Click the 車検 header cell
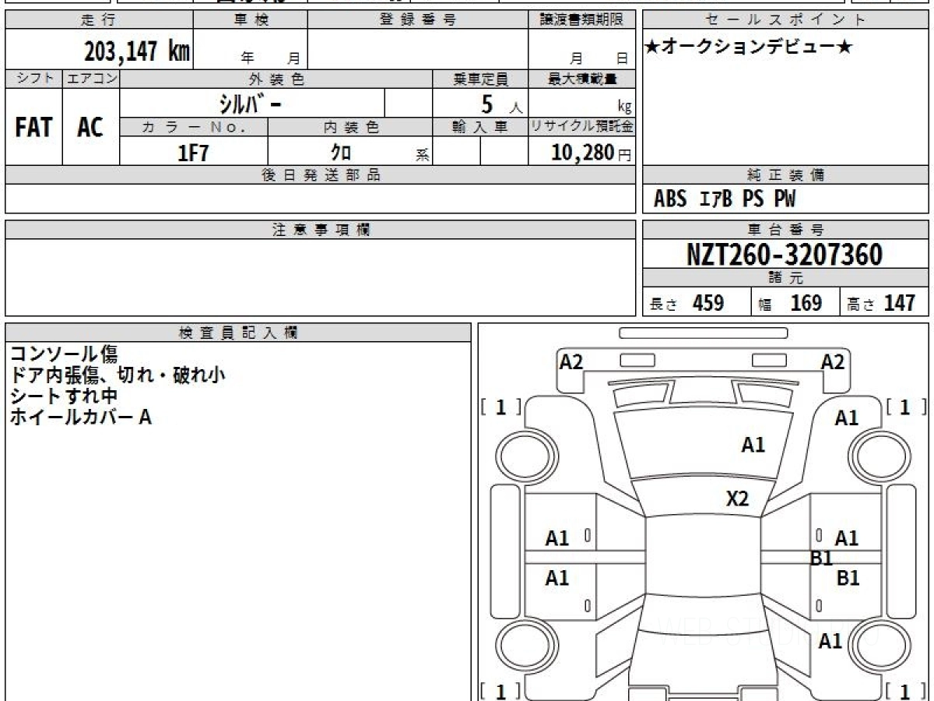Screen dimensions: 934x701 [x=251, y=20]
